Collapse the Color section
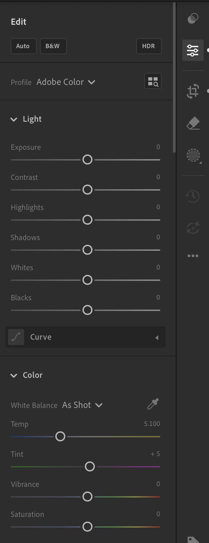The image size is (209, 543). (14, 375)
